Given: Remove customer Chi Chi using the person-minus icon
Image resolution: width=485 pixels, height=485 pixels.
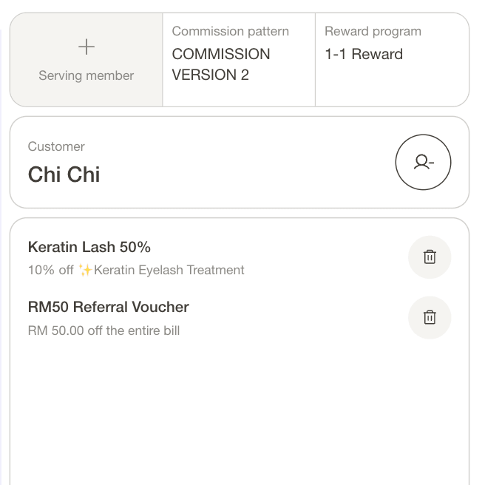Looking at the screenshot, I should click(423, 162).
